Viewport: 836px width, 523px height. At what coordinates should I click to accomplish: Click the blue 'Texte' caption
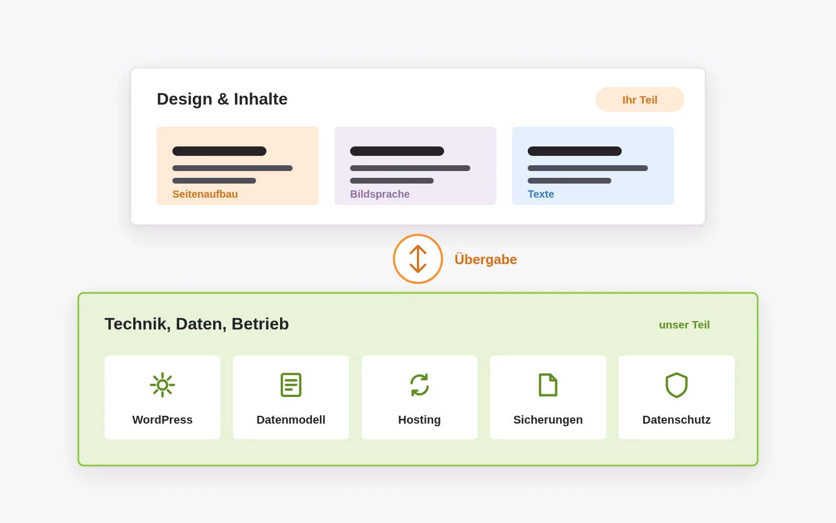tap(541, 194)
